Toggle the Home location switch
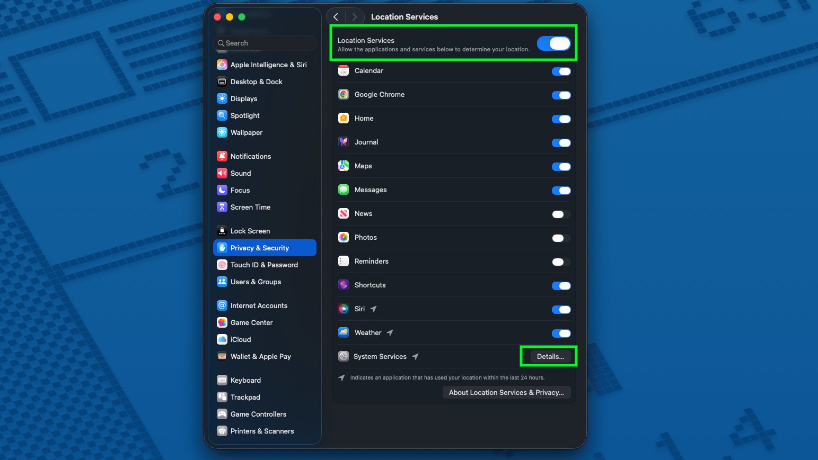 [x=561, y=119]
